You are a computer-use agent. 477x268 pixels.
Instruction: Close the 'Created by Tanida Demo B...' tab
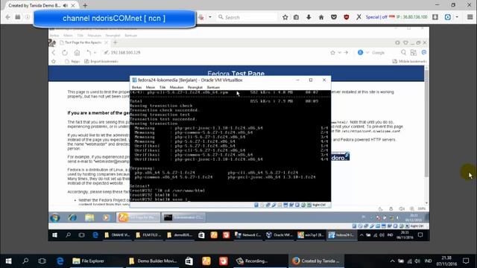pyautogui.click(x=73, y=5)
